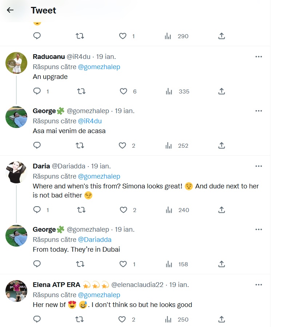Retweet Raducanu's "An upgrade" reply
The image size is (281, 327).
[x=81, y=91]
